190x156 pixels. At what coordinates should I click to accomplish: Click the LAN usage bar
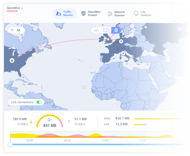[140, 124]
